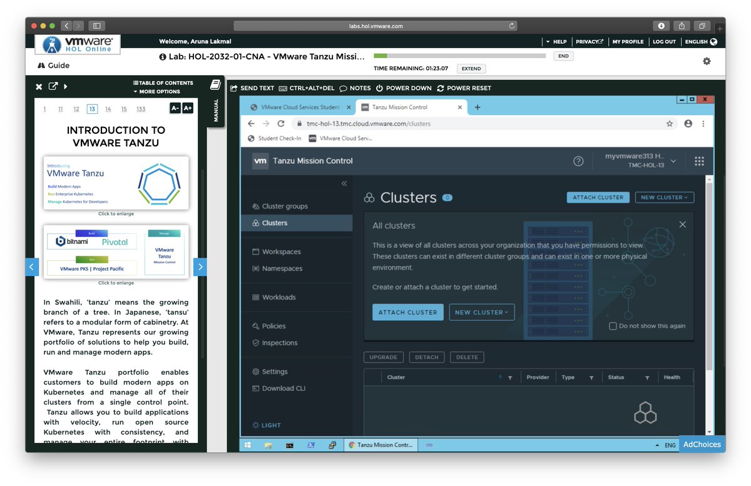
Task: Open the lab settings gear icon
Action: click(x=707, y=61)
